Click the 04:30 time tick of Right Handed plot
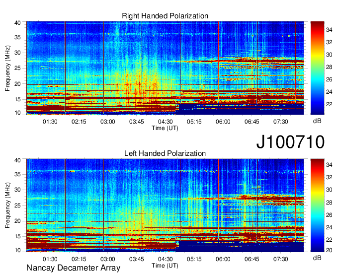Screen dimensions: 338x274 (x=166, y=122)
